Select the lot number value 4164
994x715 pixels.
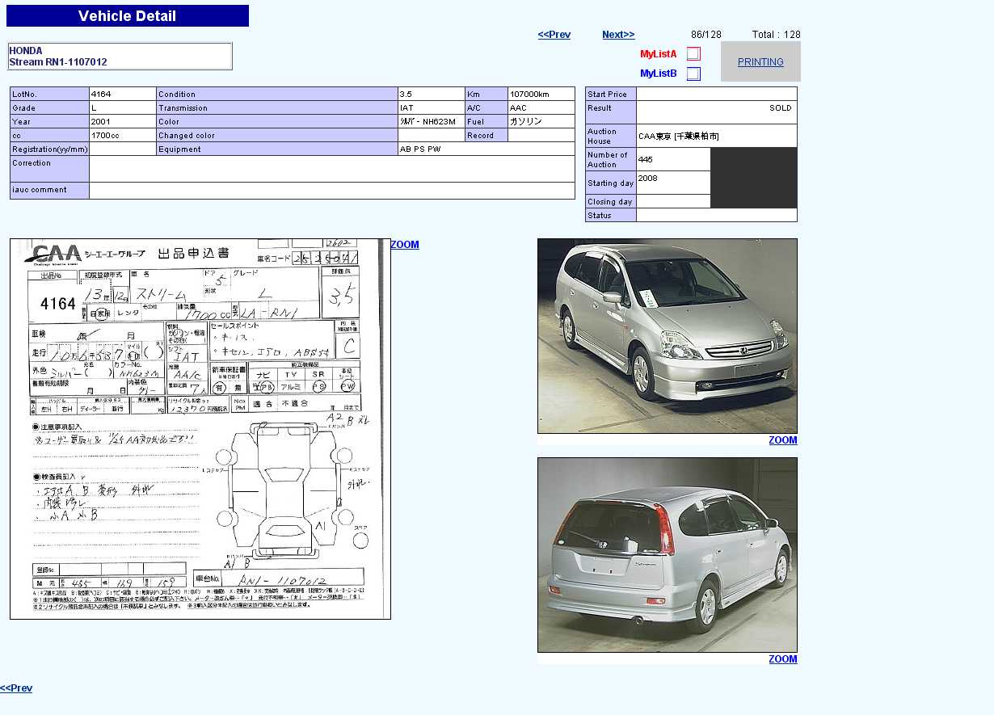102,95
